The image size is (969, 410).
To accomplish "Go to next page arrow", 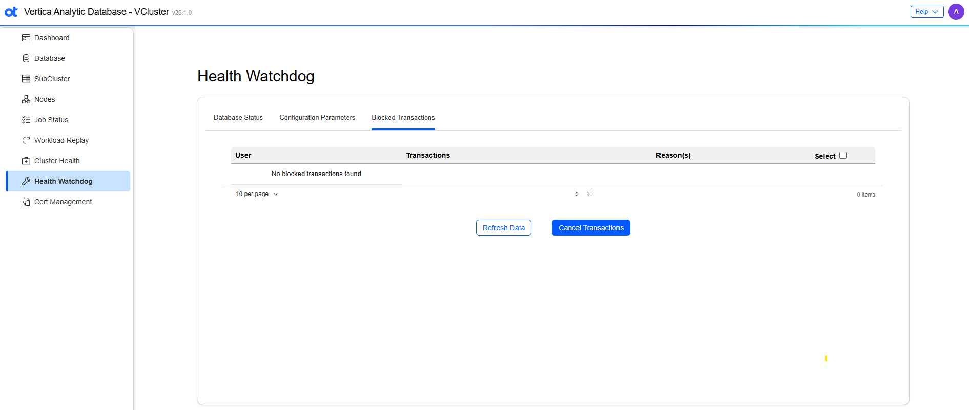I will [x=577, y=194].
